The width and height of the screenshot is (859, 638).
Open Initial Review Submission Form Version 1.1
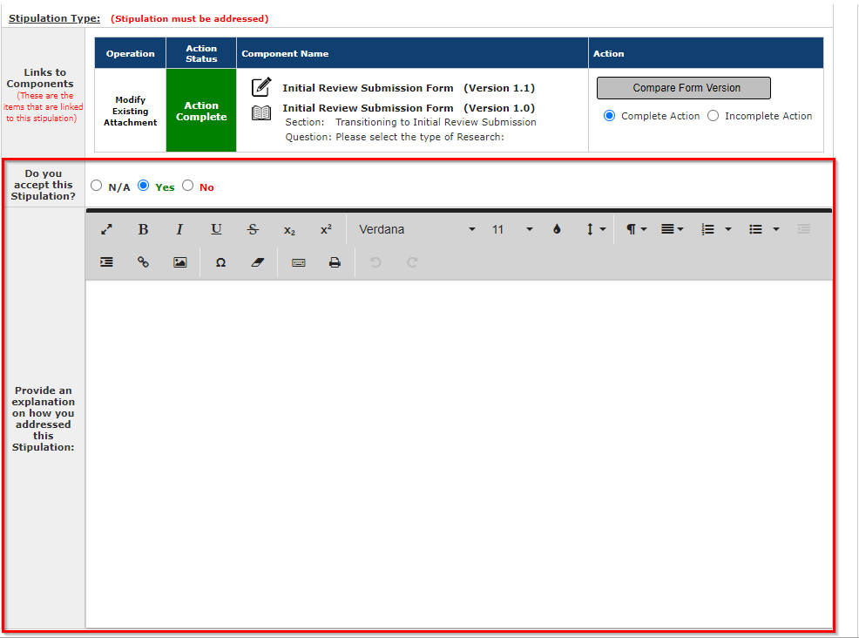[x=408, y=88]
